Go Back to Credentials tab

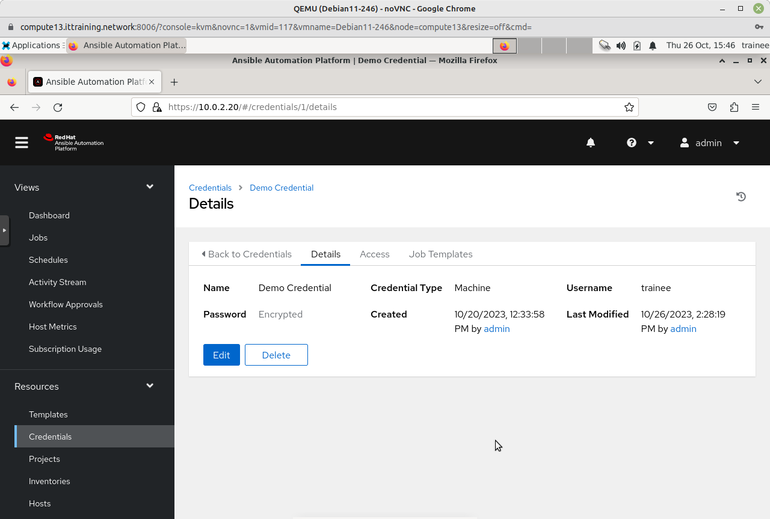pyautogui.click(x=247, y=254)
